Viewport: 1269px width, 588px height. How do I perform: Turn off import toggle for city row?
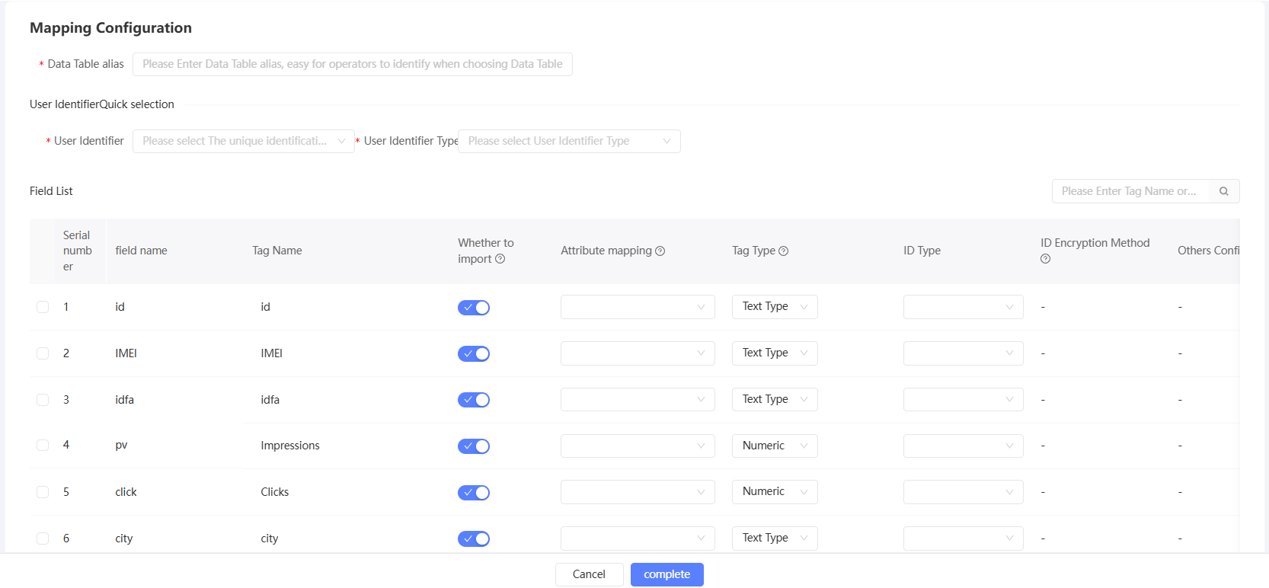[474, 539]
